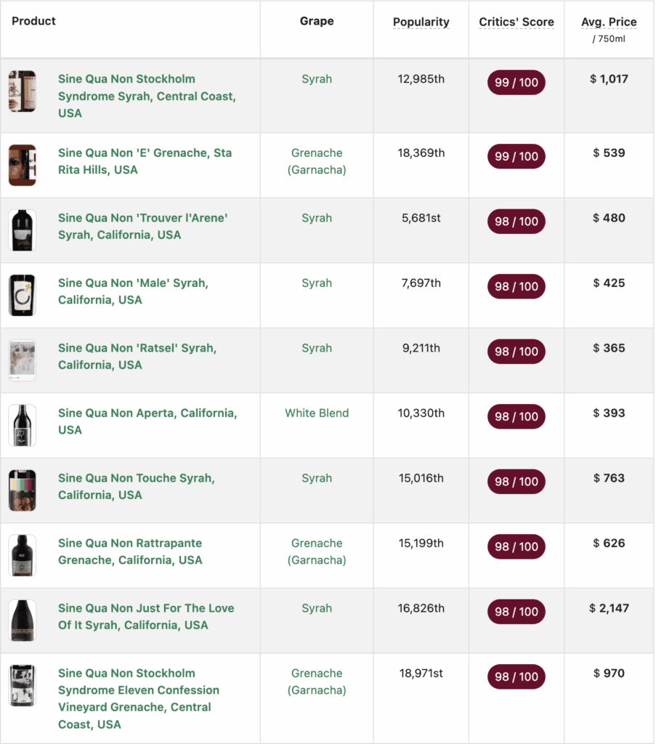Select the 'Male' Syrah bottle image
This screenshot has width=656, height=744.
point(23,295)
